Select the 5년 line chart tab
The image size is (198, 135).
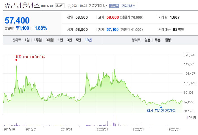click(x=78, y=40)
